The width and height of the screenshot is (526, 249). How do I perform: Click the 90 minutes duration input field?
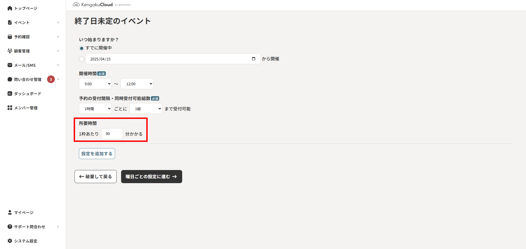pyautogui.click(x=112, y=134)
